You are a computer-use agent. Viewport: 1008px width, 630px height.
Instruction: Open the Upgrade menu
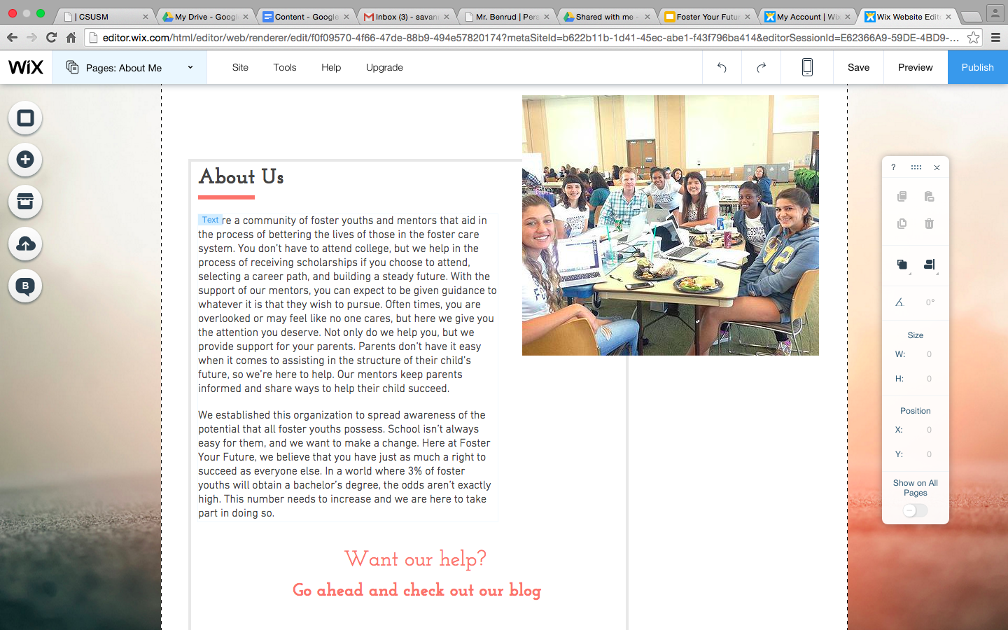[384, 67]
